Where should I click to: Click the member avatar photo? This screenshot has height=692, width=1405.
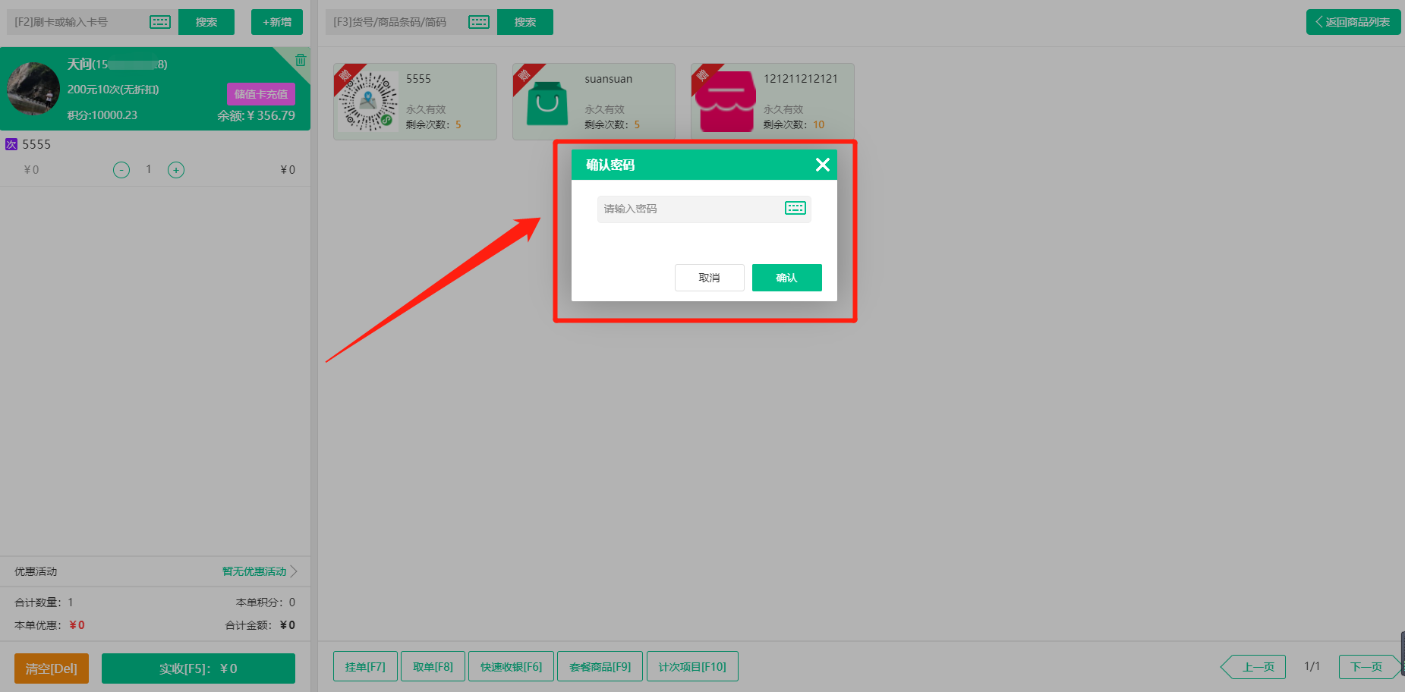33,89
